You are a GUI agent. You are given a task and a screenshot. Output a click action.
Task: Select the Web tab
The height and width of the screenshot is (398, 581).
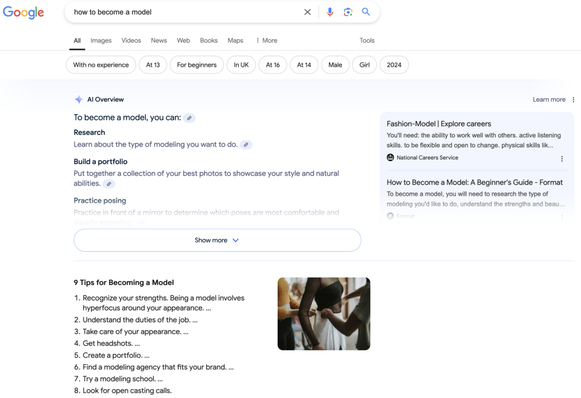183,40
